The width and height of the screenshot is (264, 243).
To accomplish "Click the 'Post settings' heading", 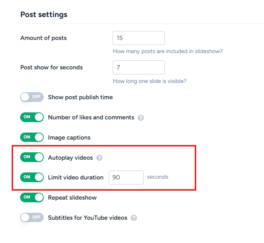I will (x=44, y=14).
